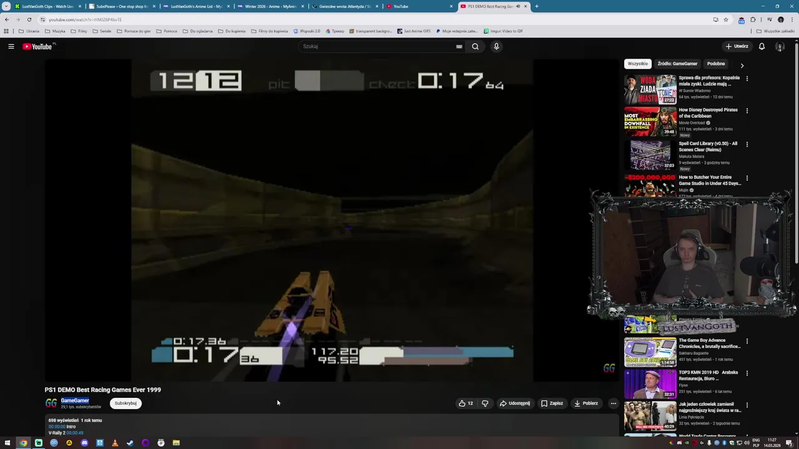Screen dimensions: 799x449
Task: Dislike the video with thumbs down
Action: [485, 403]
